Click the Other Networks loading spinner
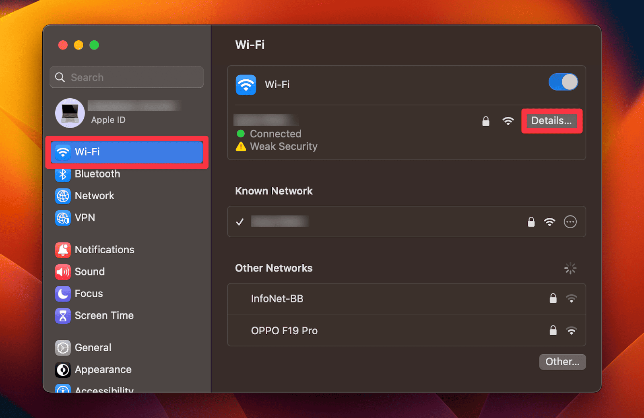Screen dimensions: 644x418 coord(570,268)
